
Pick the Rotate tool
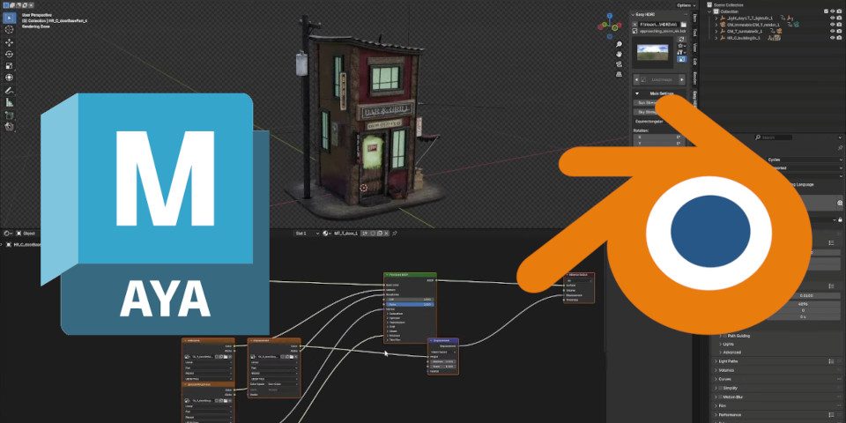tap(10, 54)
